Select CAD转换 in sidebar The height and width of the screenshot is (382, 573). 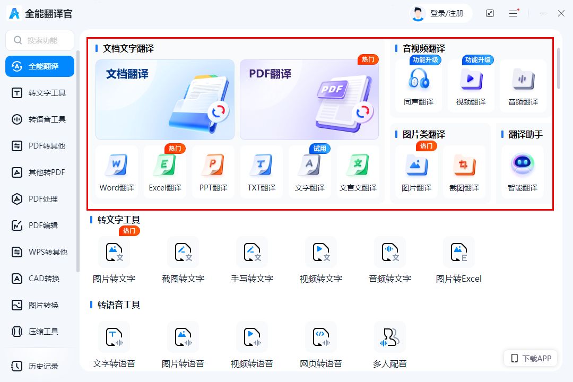(40, 279)
